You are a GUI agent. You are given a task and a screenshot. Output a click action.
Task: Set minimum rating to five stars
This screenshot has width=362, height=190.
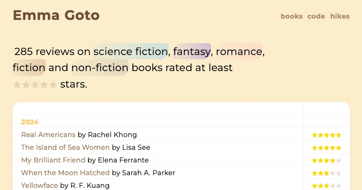(x=53, y=85)
